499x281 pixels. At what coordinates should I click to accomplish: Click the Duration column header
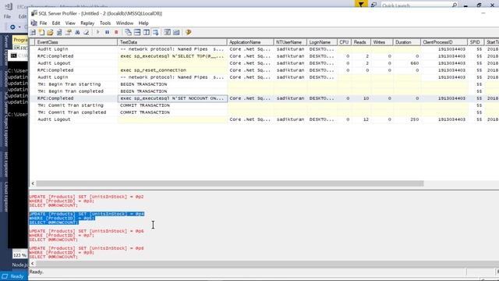[x=407, y=42]
